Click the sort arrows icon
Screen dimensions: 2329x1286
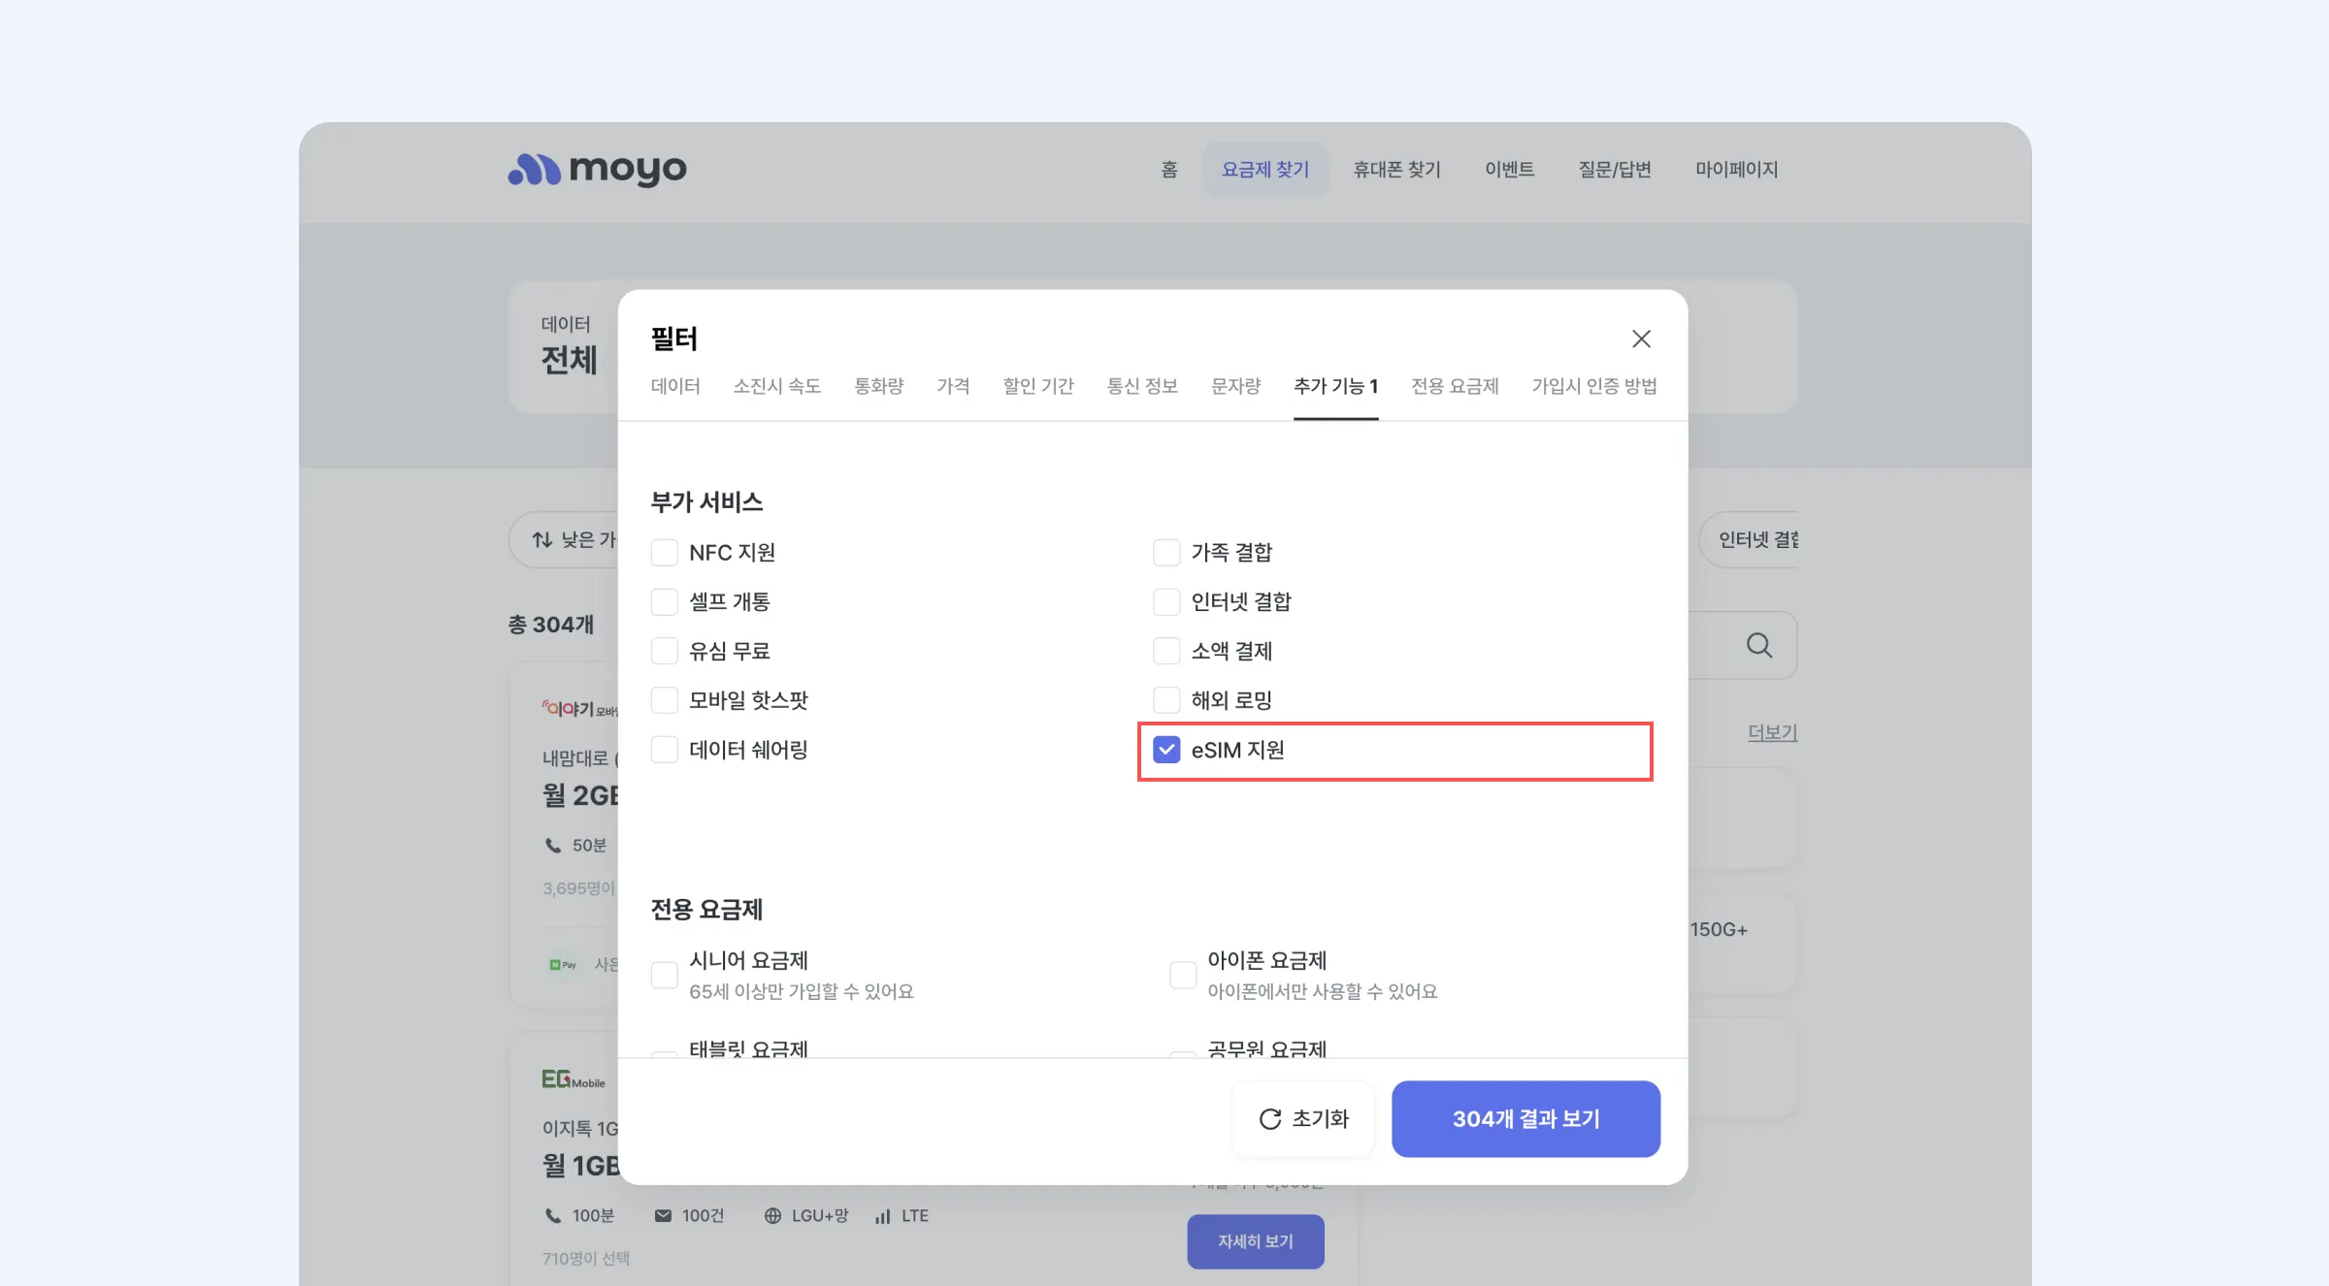click(x=542, y=539)
